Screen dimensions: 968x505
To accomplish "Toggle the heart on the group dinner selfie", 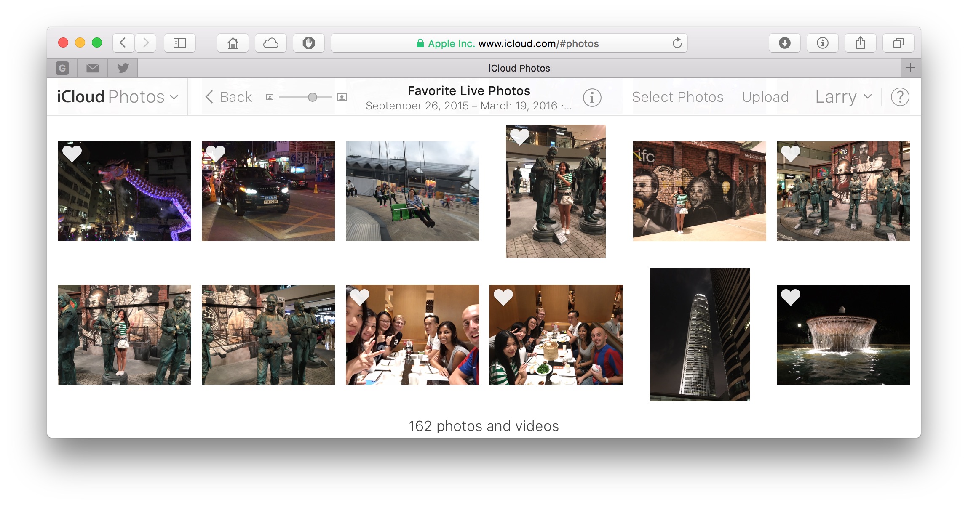I will 359,298.
